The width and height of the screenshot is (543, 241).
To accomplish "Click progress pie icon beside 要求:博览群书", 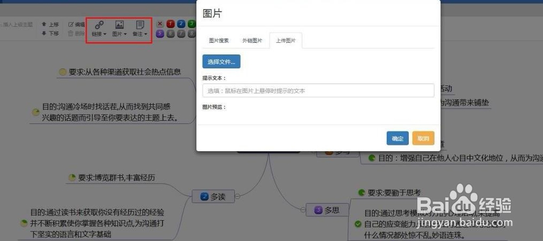I will click(72, 178).
